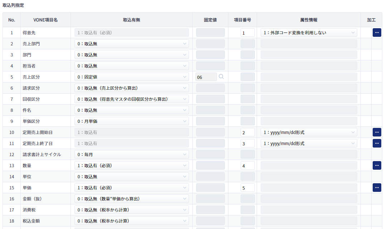The image size is (387, 229).
Task: Open 件名 取込有無 dropdown
Action: click(131, 110)
